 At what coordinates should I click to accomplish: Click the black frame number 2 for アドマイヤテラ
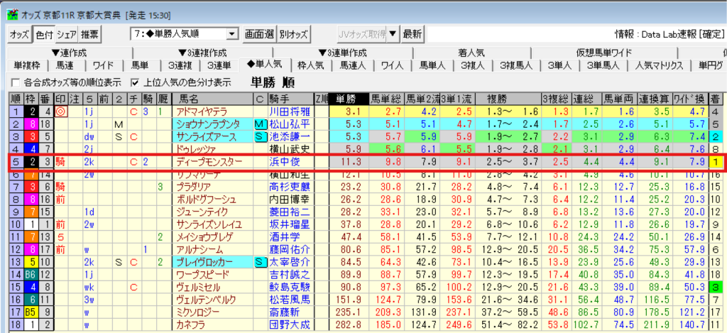pos(32,112)
